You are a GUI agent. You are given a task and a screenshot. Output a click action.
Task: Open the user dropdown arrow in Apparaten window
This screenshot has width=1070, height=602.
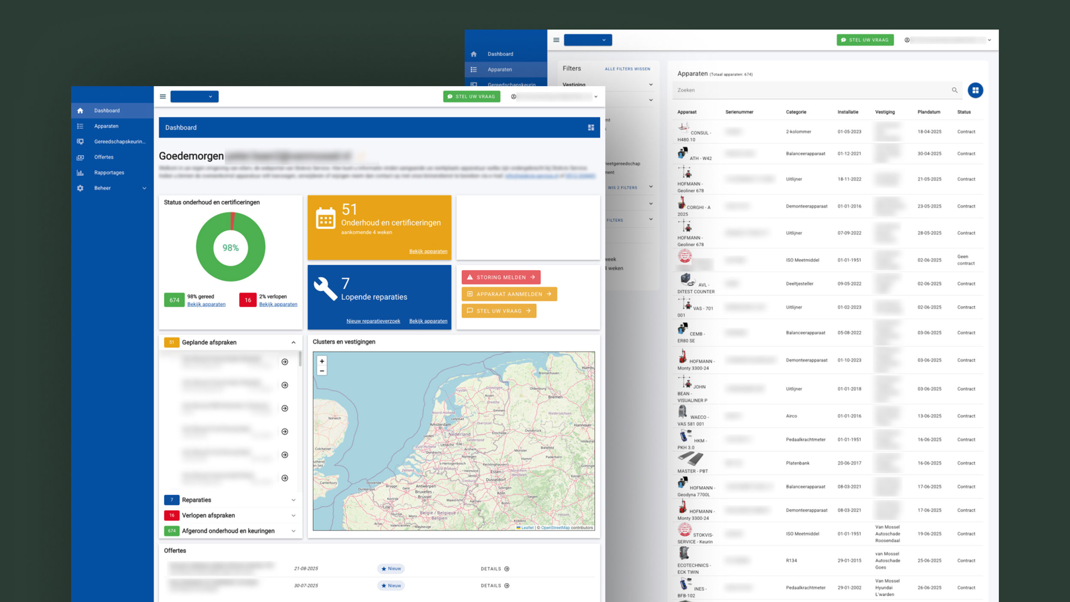pyautogui.click(x=989, y=40)
